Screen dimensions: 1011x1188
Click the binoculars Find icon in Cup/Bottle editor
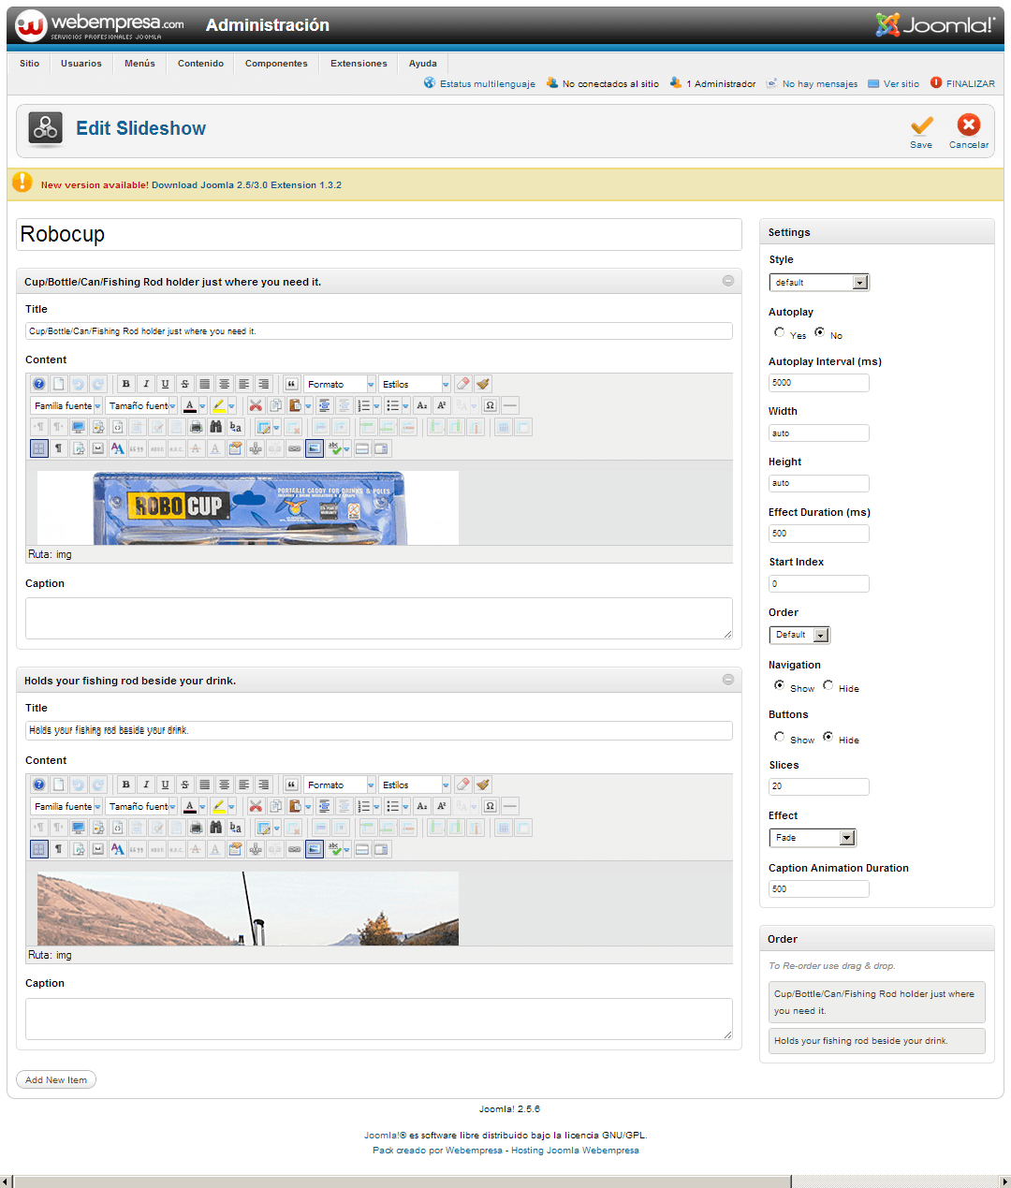(215, 427)
